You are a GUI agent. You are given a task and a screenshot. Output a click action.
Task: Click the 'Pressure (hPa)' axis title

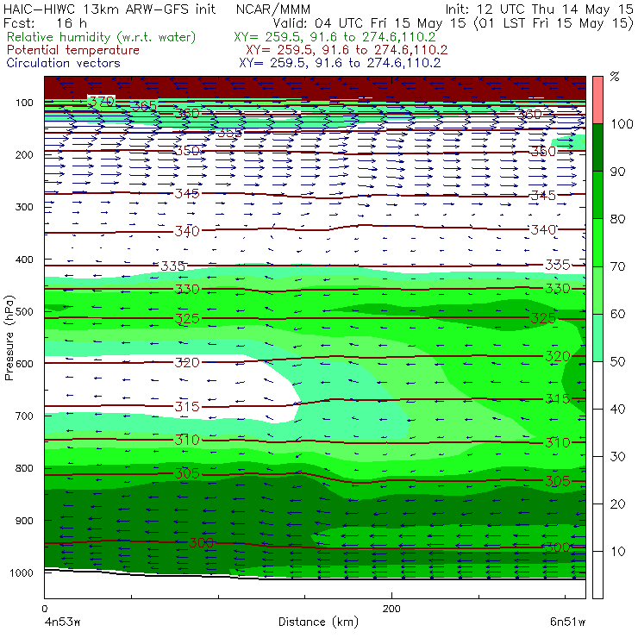9,338
